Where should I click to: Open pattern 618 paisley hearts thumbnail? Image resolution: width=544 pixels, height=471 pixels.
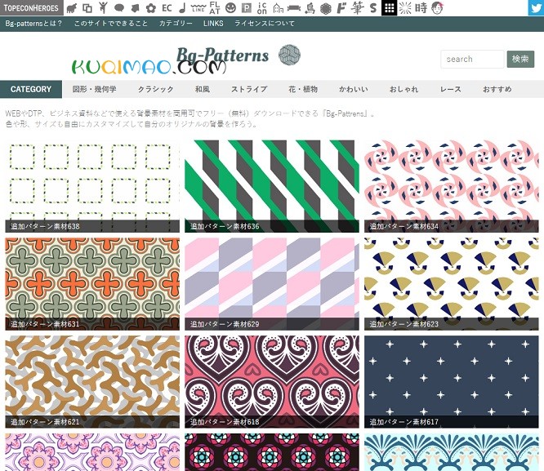[x=272, y=381]
